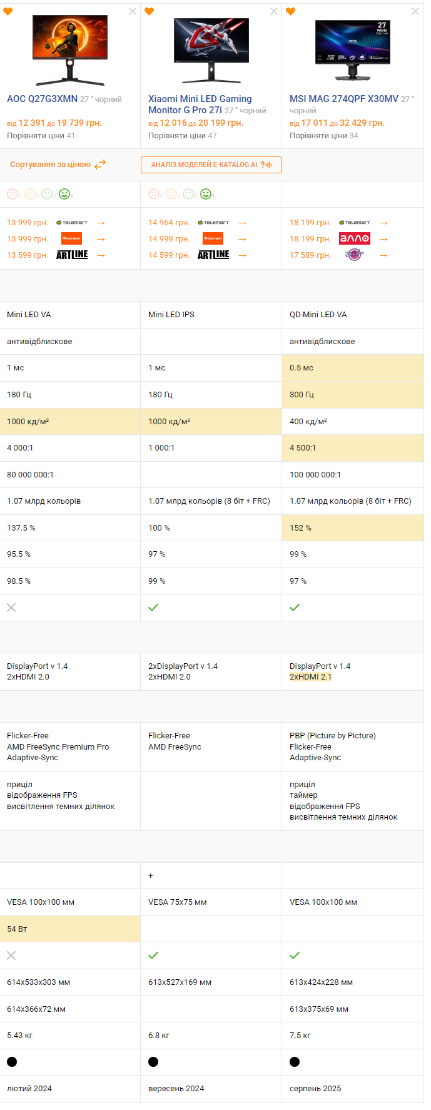The image size is (431, 1110).
Task: Remove AOC Q27G3XMN from the comparison
Action: (x=133, y=11)
